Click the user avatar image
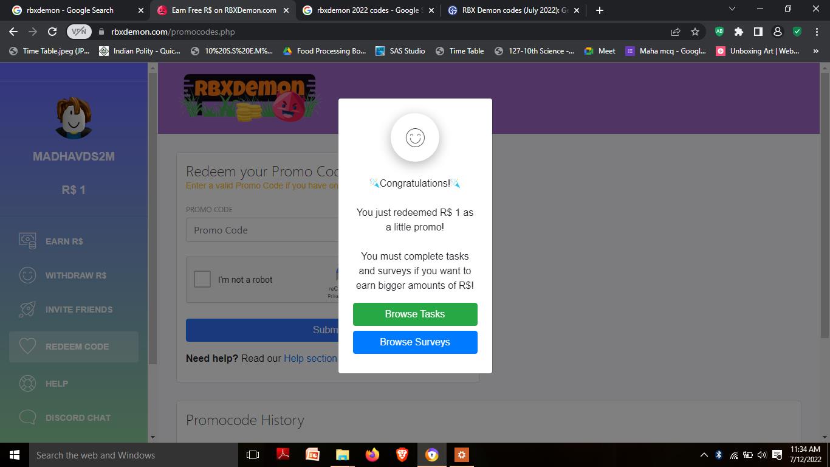 pyautogui.click(x=74, y=117)
